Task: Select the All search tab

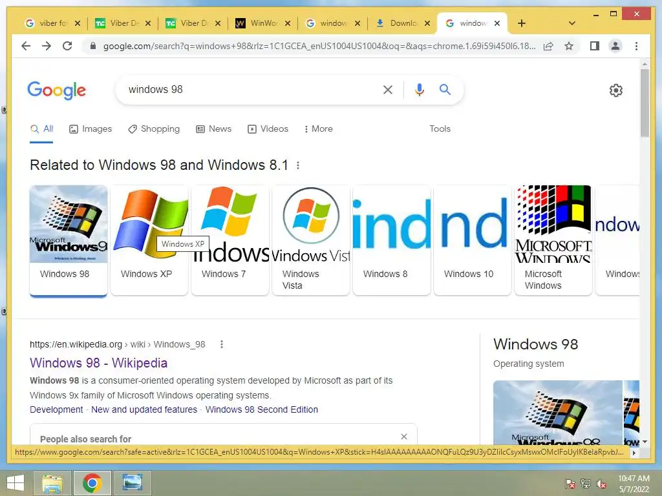Action: click(41, 129)
